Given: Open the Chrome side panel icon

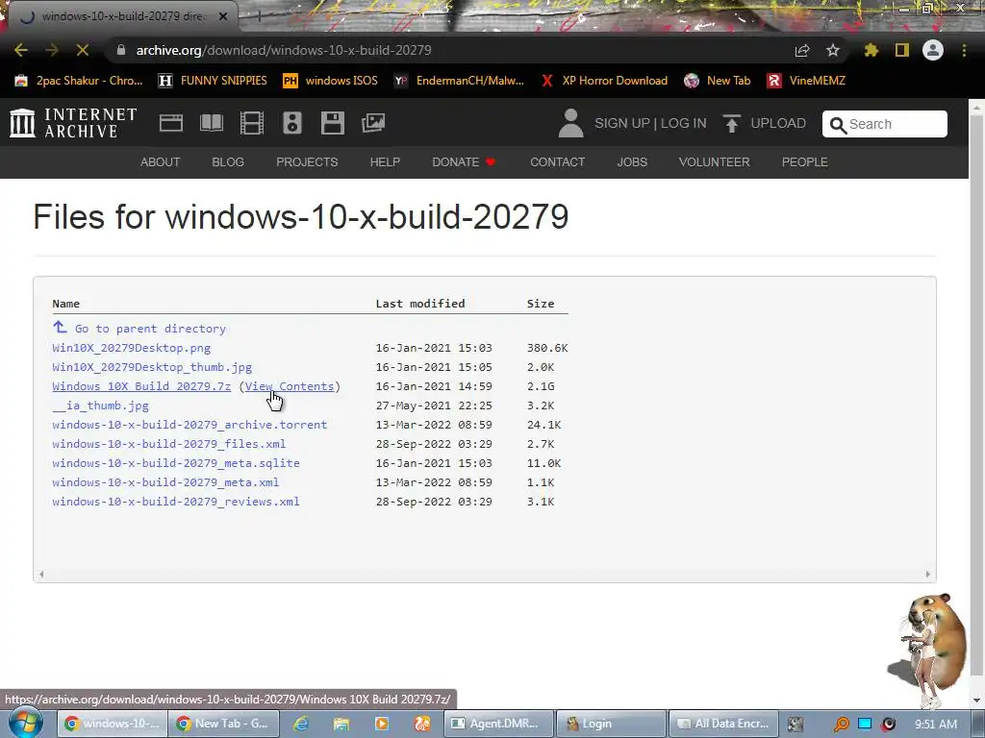Looking at the screenshot, I should point(902,50).
